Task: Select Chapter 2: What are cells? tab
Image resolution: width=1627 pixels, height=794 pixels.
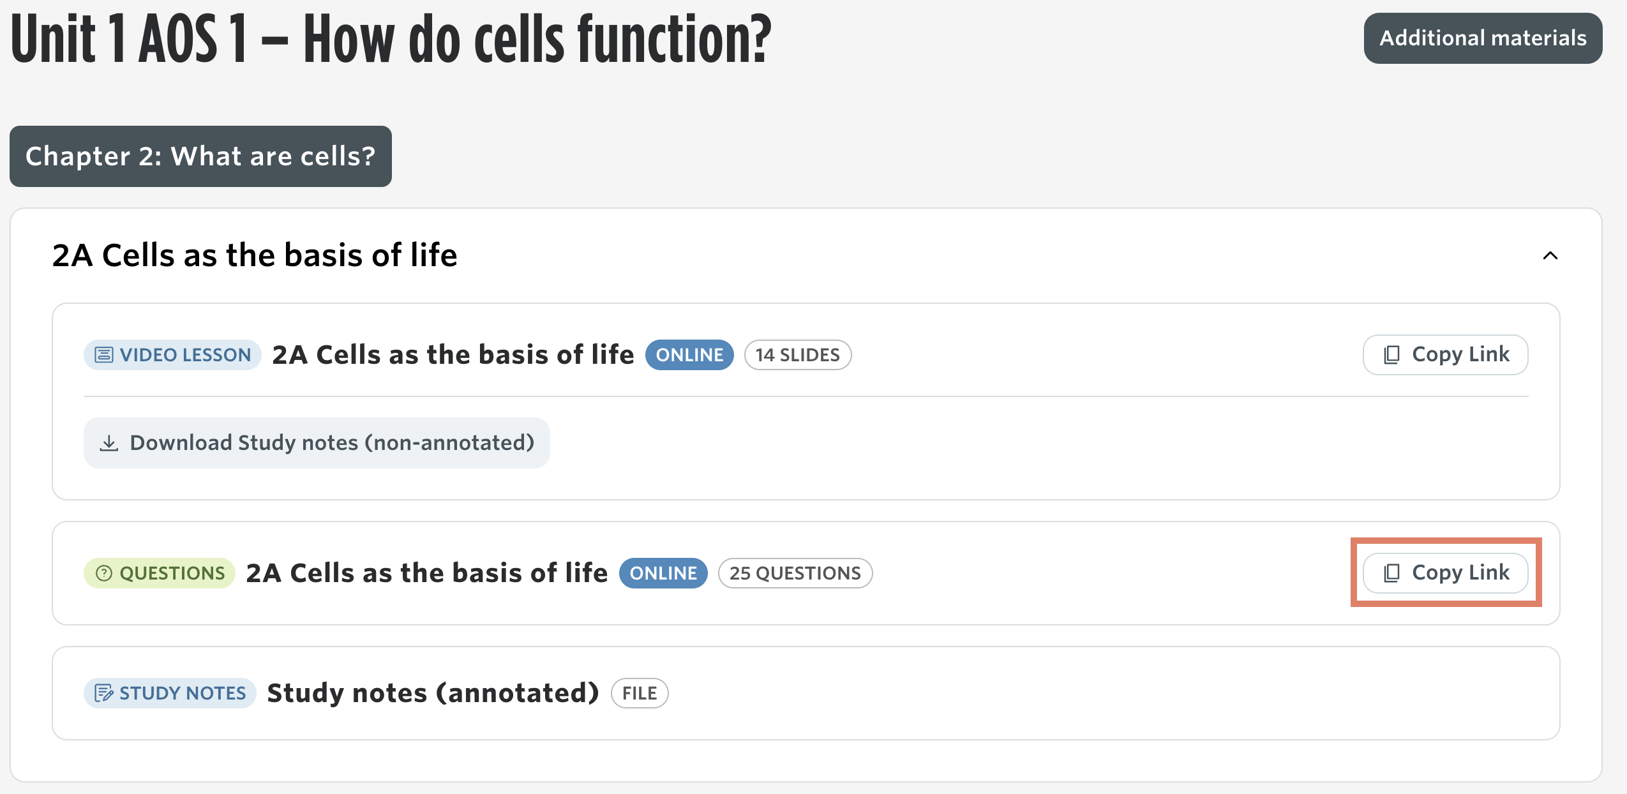Action: (200, 156)
